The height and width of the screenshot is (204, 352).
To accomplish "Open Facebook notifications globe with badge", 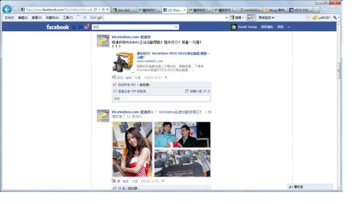I will (87, 27).
